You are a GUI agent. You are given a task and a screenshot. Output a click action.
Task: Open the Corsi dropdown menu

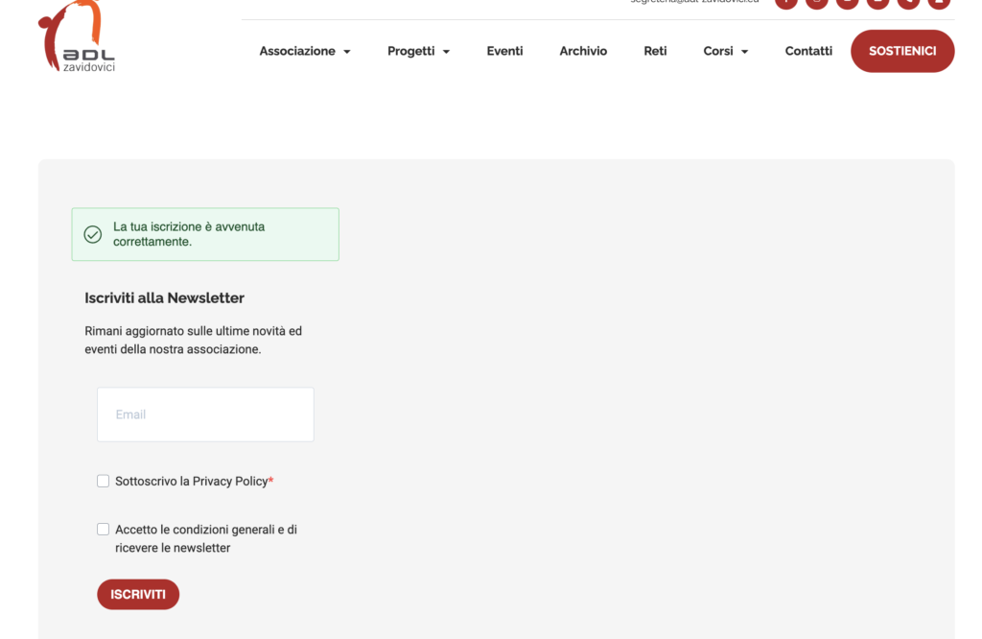(725, 51)
